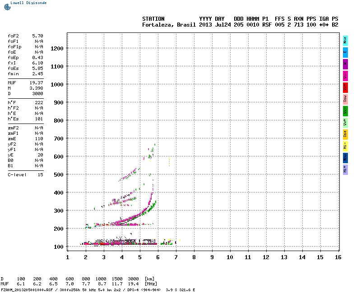Select the blue E legend swatch
Viewport: 361px width, 293px height.
(x=345, y=52)
